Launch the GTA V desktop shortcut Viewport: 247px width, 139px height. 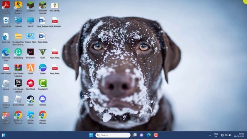tap(42, 52)
